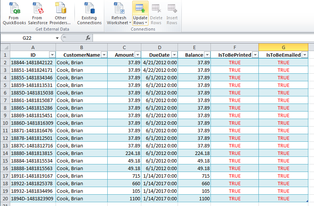Open the DueDate column filter dropdown
This screenshot has width=314, height=206.
174,55
